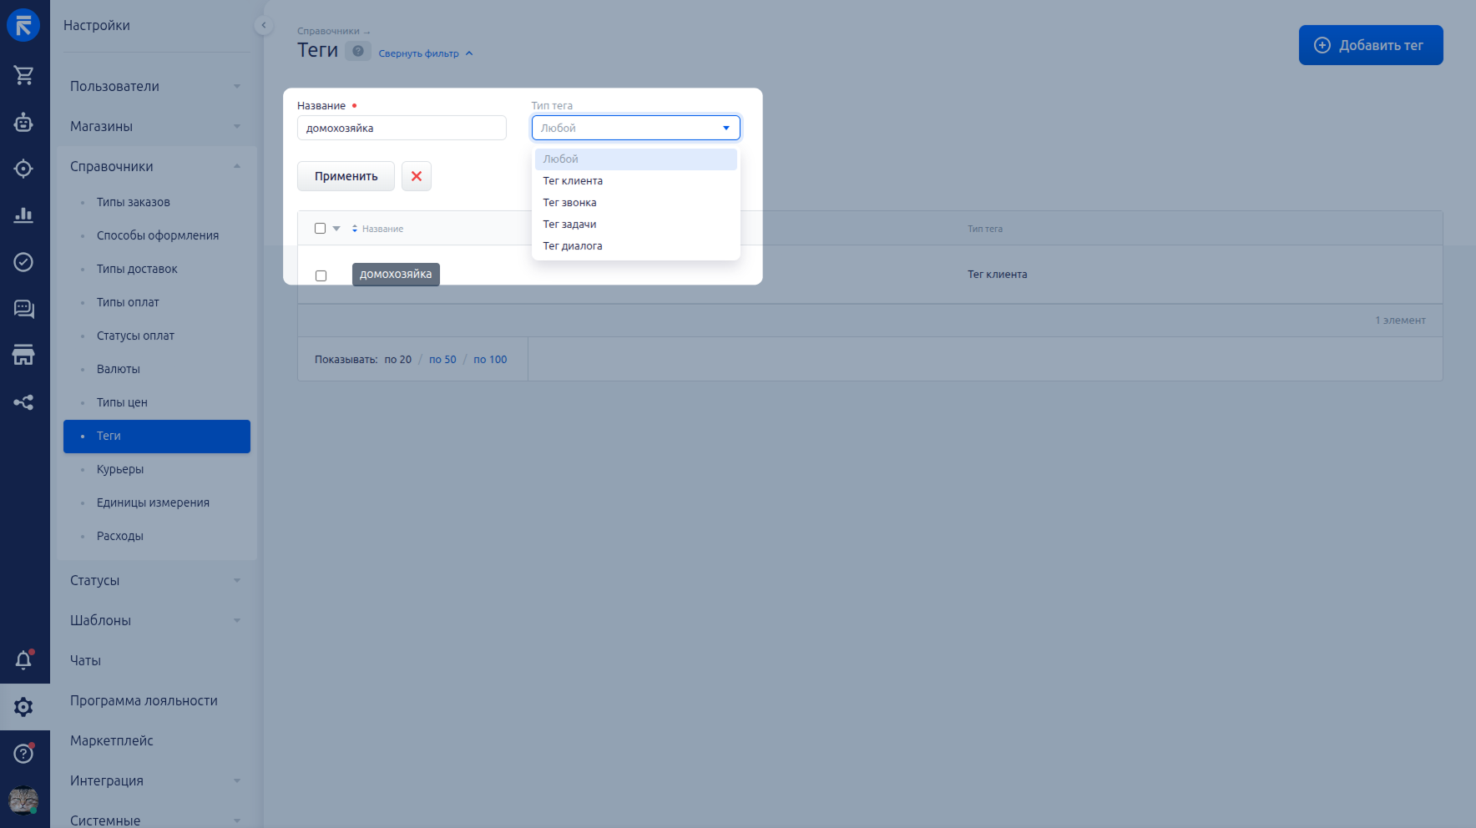This screenshot has width=1476, height=828.
Task: Collapse the settings sidebar with arrow button
Action: coord(263,25)
